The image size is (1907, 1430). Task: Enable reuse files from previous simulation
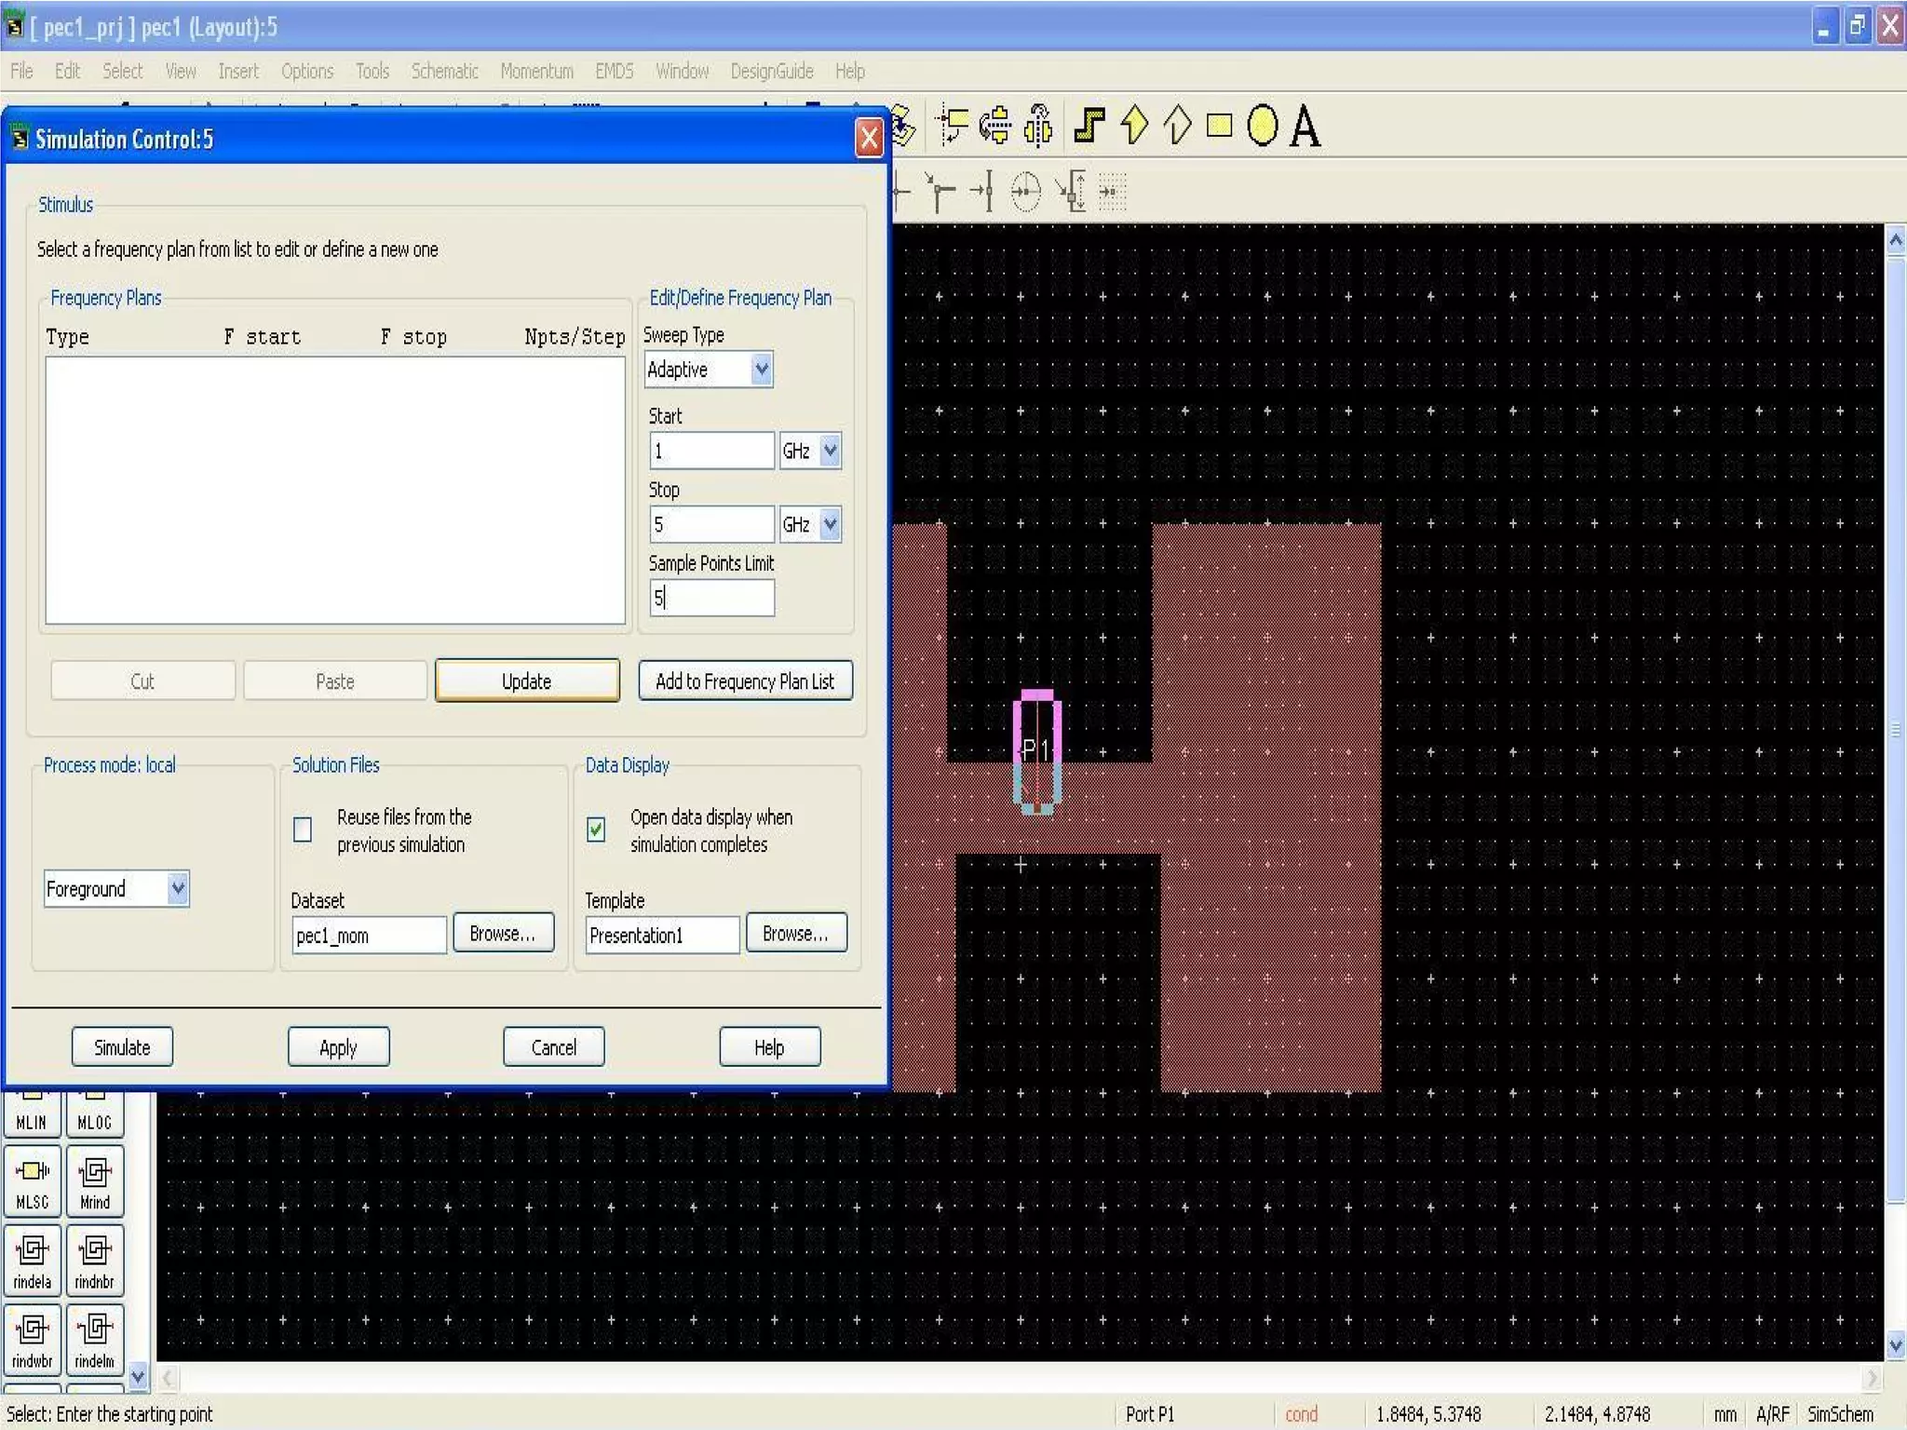(x=303, y=830)
